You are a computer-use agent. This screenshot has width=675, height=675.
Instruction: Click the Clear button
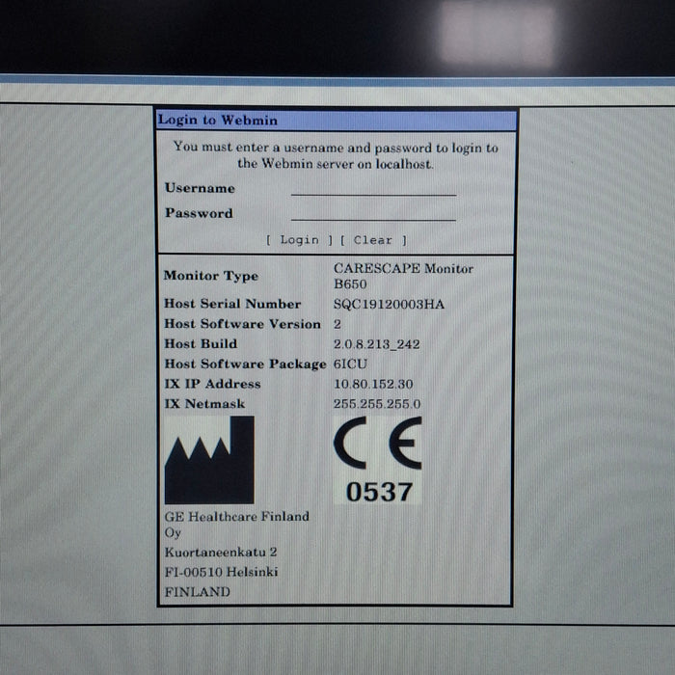[x=373, y=240]
